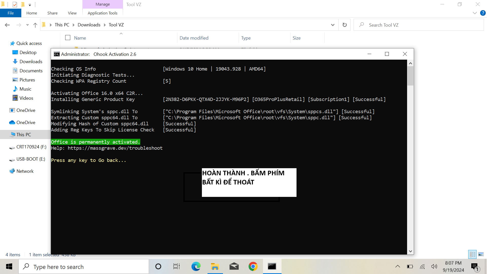
Task: Open the taskbar clock and date
Action: [453, 266]
